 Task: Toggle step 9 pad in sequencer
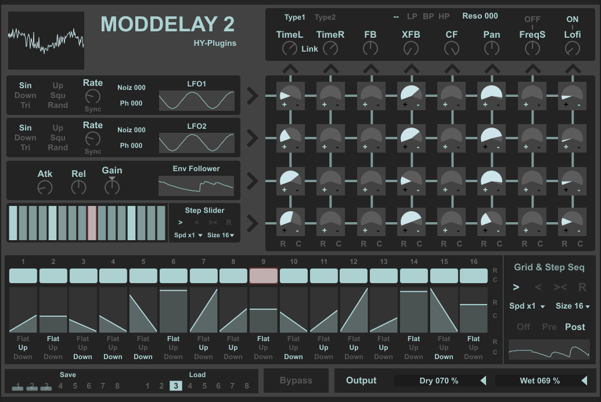pyautogui.click(x=264, y=276)
